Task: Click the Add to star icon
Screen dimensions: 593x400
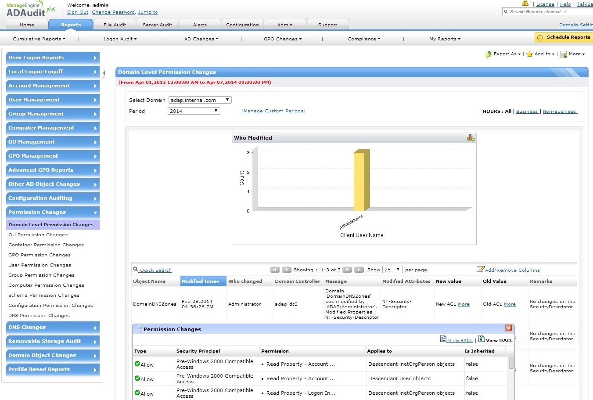Action: click(x=529, y=54)
